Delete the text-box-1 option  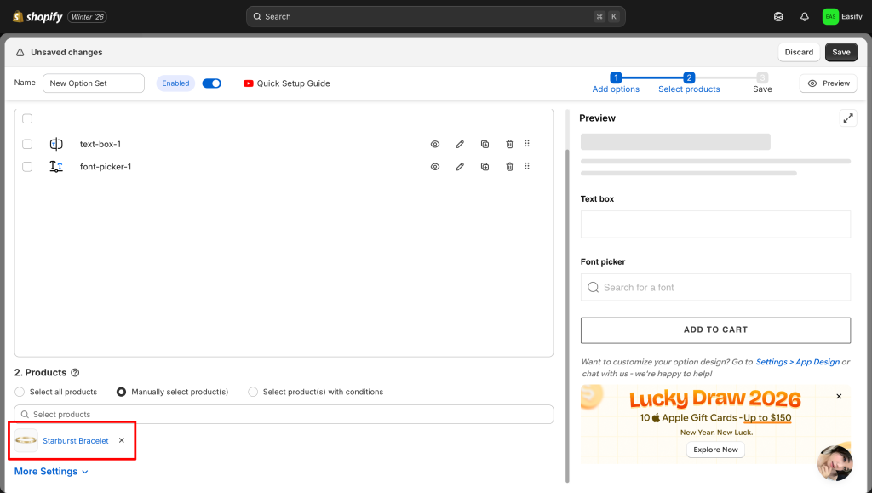coord(509,144)
